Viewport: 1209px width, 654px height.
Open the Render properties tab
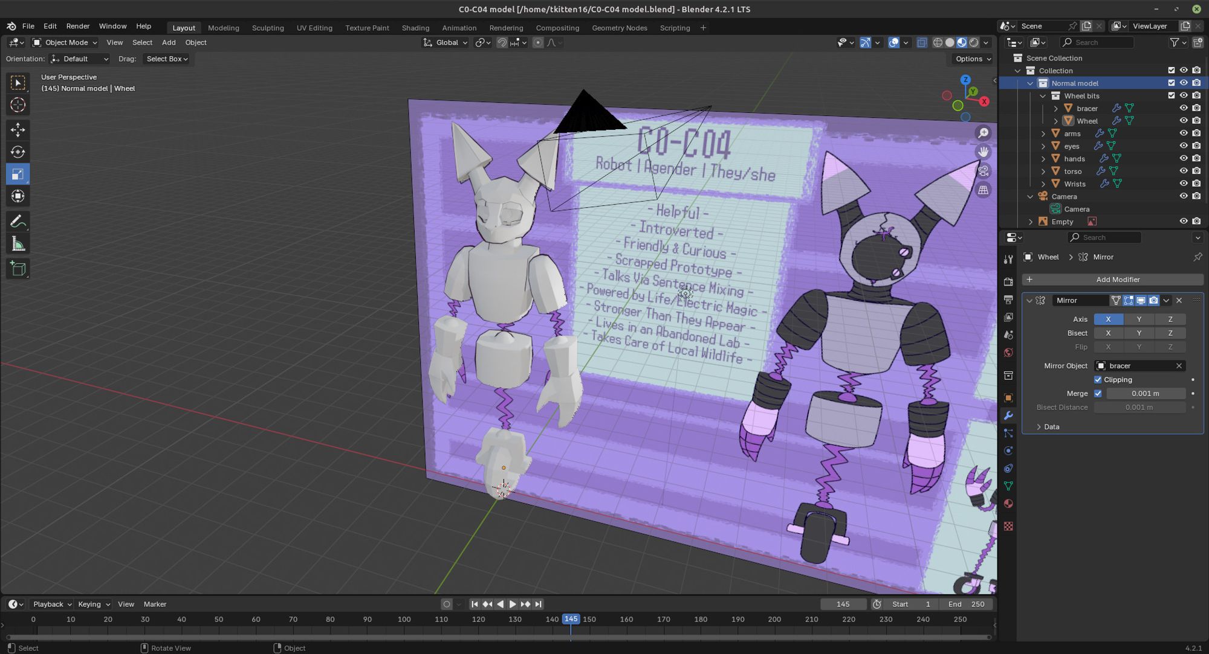tap(1008, 281)
